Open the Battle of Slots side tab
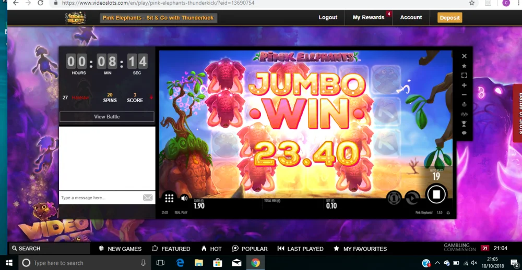 (518, 113)
